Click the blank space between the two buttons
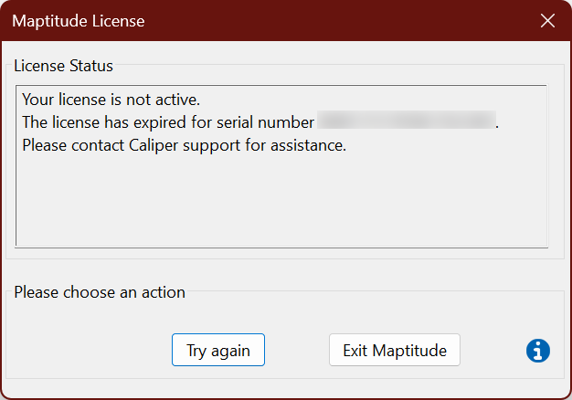This screenshot has height=400, width=572. [x=297, y=350]
